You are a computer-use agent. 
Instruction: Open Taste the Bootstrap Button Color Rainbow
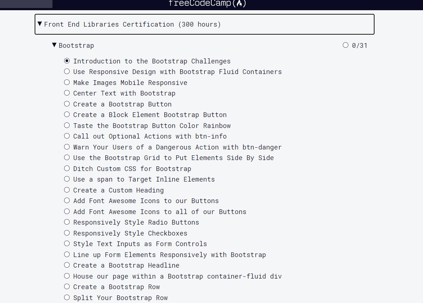[152, 126]
